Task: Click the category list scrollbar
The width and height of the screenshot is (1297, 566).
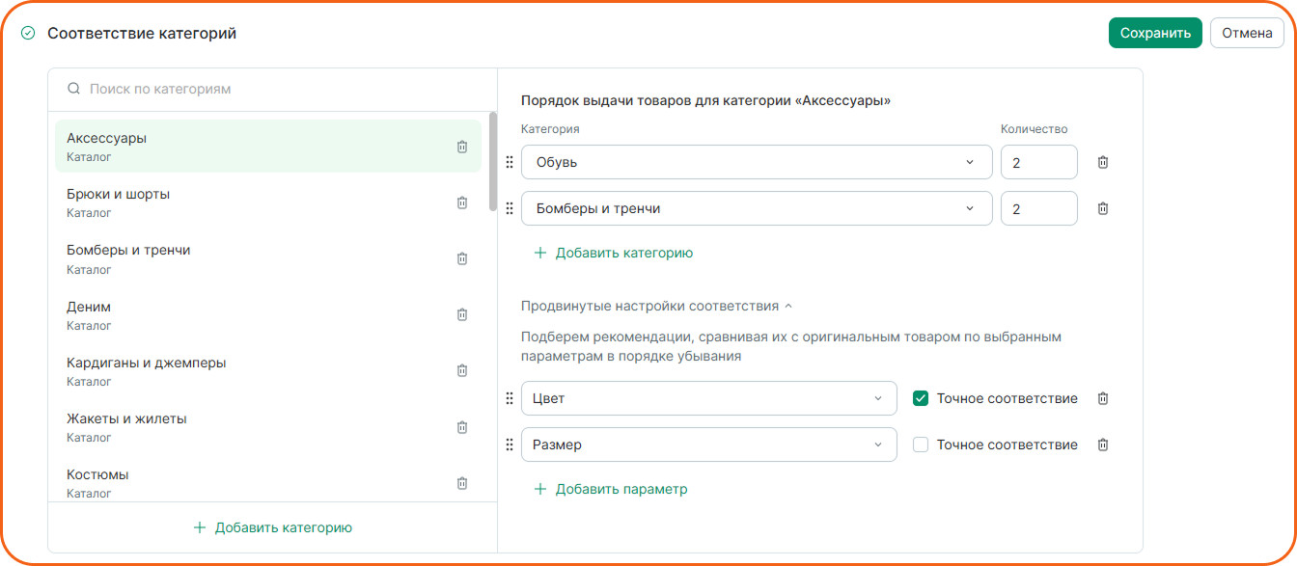Action: (493, 161)
